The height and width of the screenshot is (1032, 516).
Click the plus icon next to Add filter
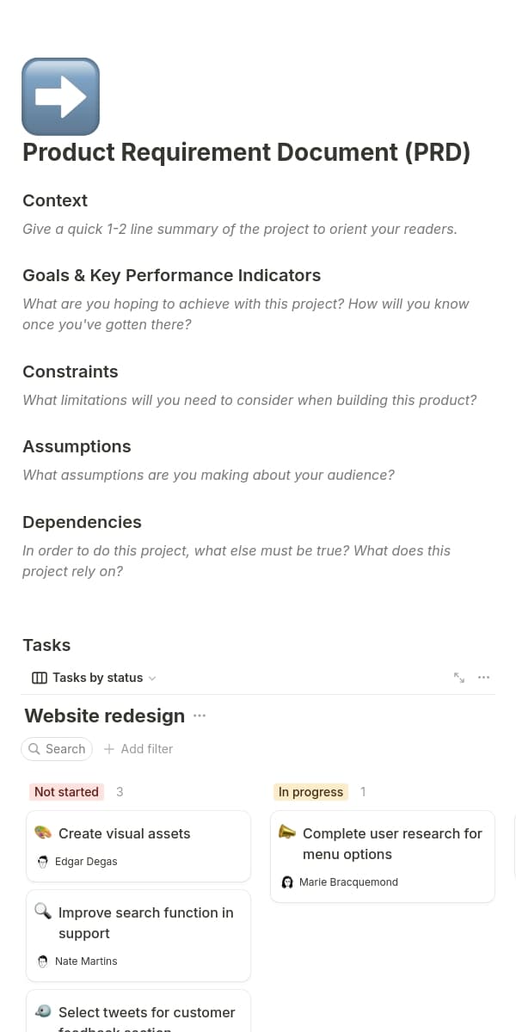[x=109, y=749]
